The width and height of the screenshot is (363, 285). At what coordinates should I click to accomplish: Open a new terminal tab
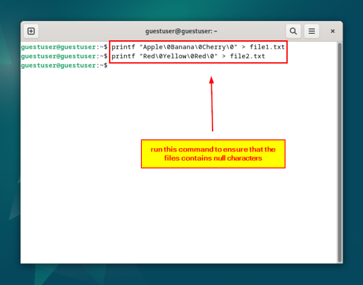(31, 31)
